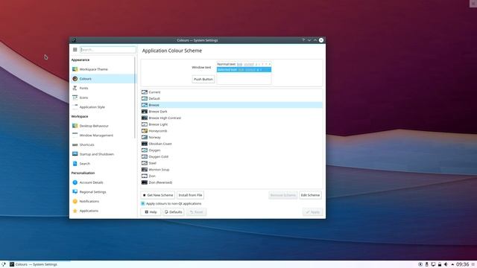Select the Steel colour scheme

click(232, 163)
